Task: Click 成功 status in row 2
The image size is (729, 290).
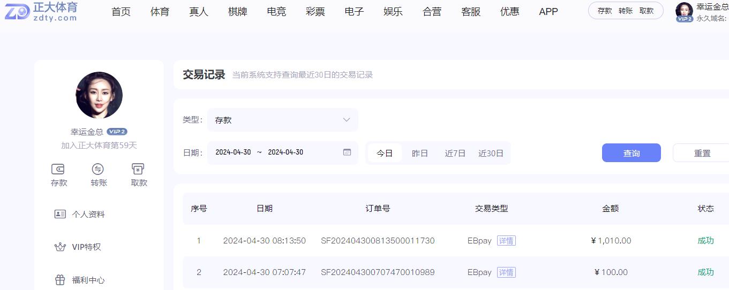Action: pyautogui.click(x=705, y=272)
